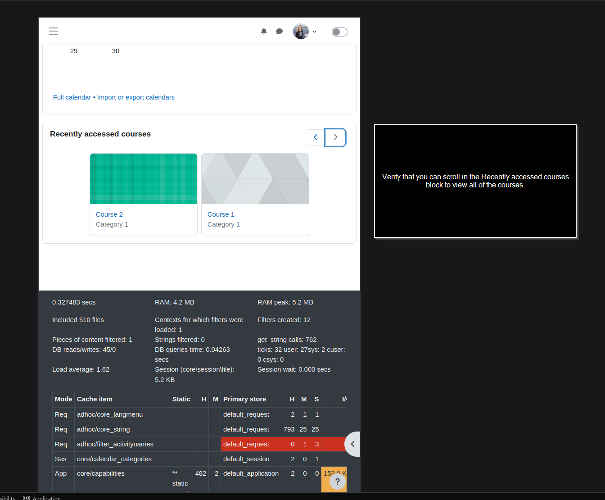
Task: Toggle the edit mode switch
Action: point(339,32)
